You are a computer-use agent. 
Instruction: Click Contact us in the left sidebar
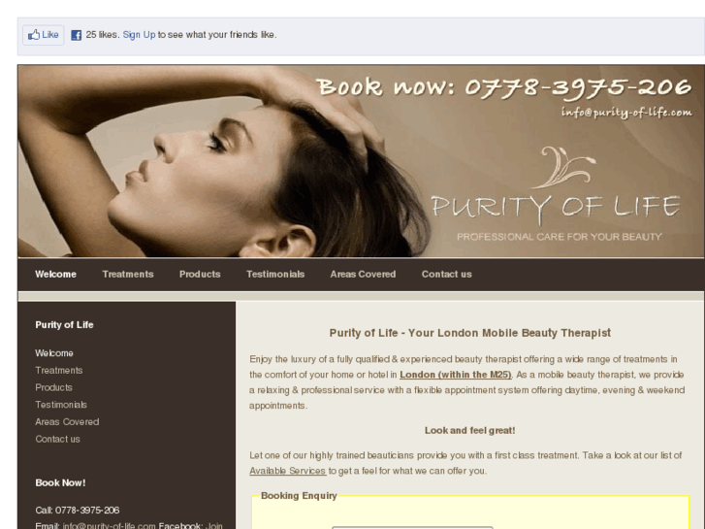[x=57, y=439]
